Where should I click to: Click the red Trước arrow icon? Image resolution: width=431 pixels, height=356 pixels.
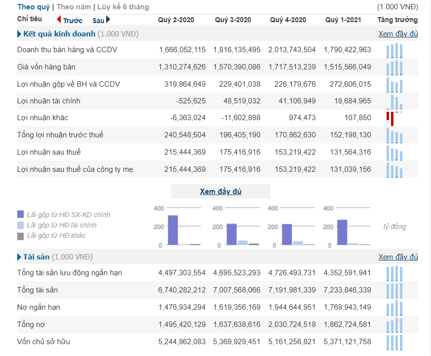coord(59,20)
